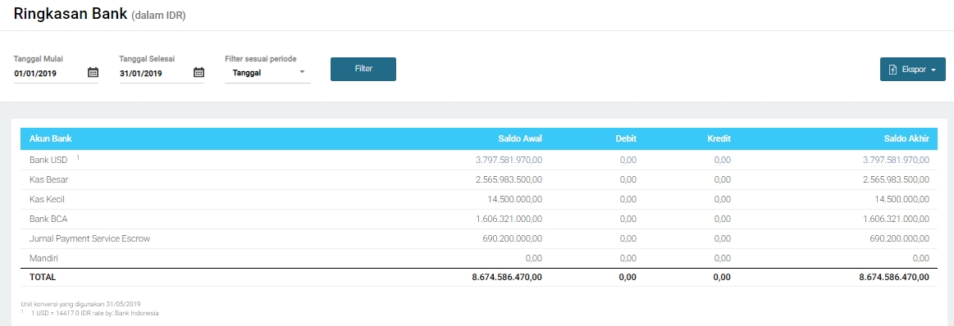This screenshot has width=954, height=326.
Task: Open Jurnal Payment Service Escrow account
Action: 89,238
